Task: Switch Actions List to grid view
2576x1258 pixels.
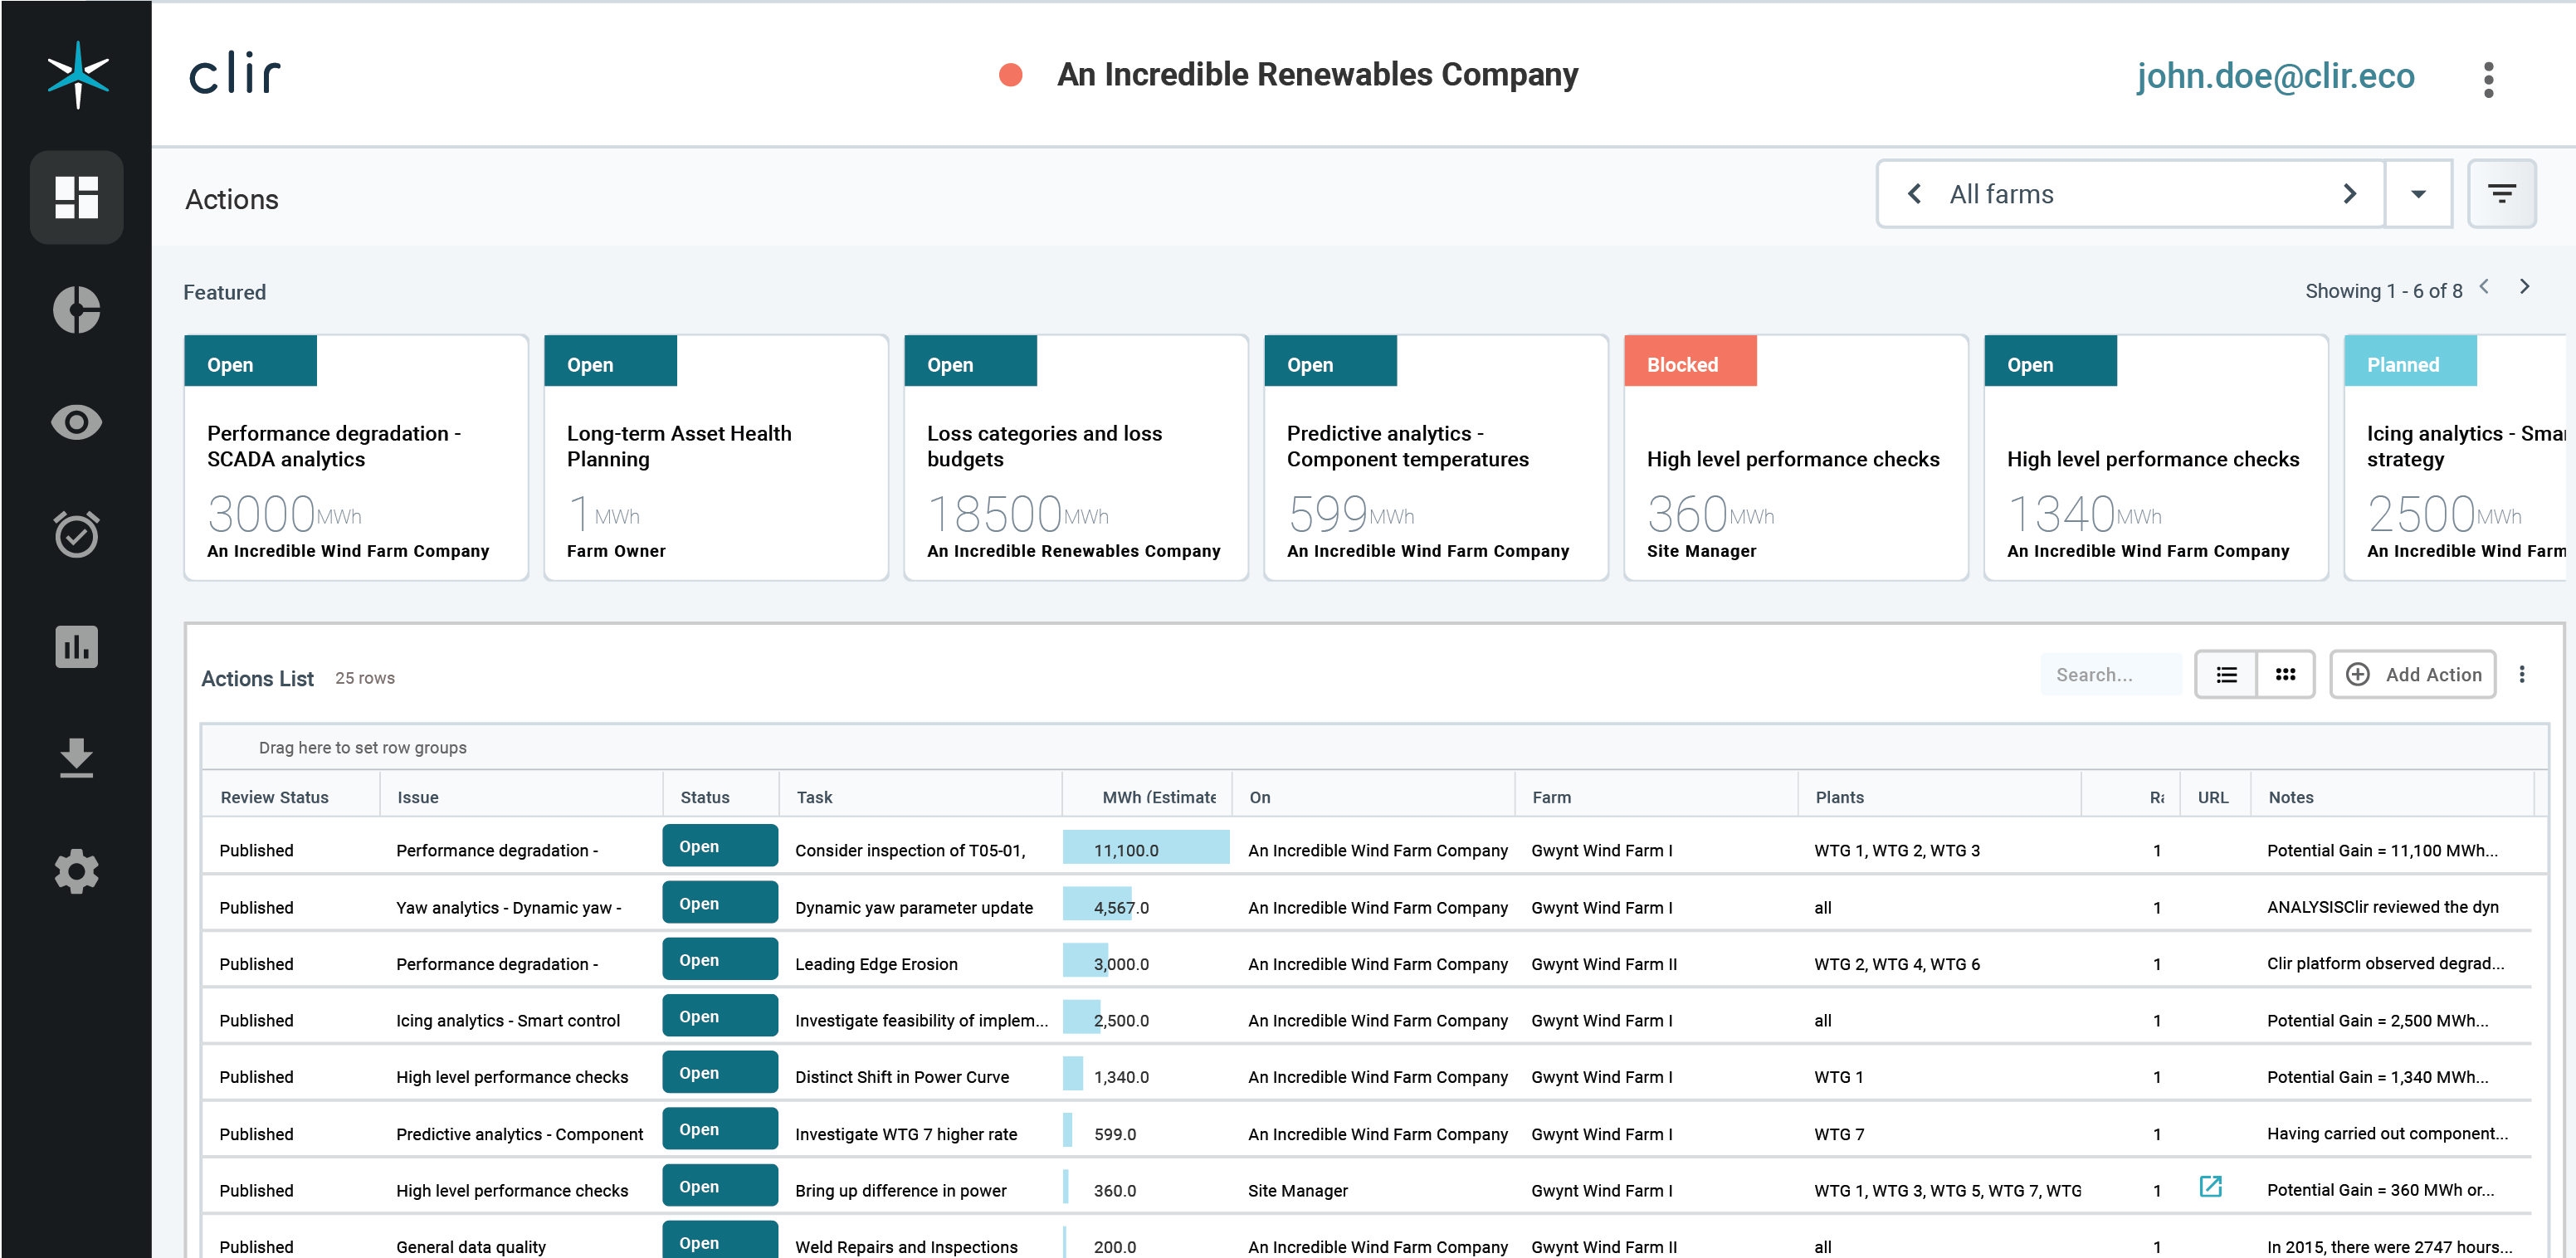Action: (x=2285, y=675)
